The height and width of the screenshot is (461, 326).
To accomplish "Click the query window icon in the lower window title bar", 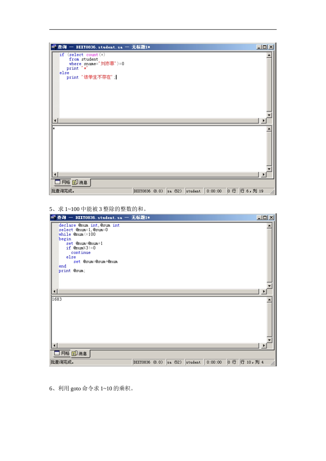I will click(x=53, y=217).
